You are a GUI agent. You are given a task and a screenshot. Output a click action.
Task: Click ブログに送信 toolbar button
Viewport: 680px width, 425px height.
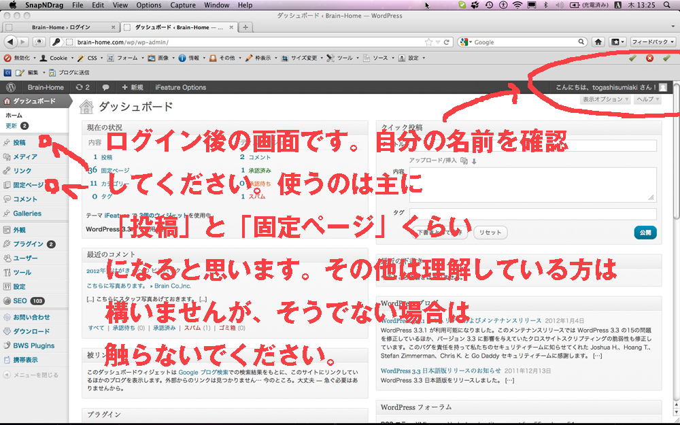pos(69,73)
